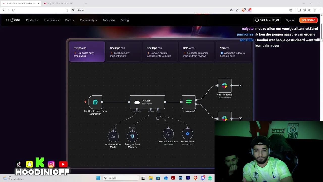Open Adobe Acrobat from the taskbar

click(x=173, y=178)
